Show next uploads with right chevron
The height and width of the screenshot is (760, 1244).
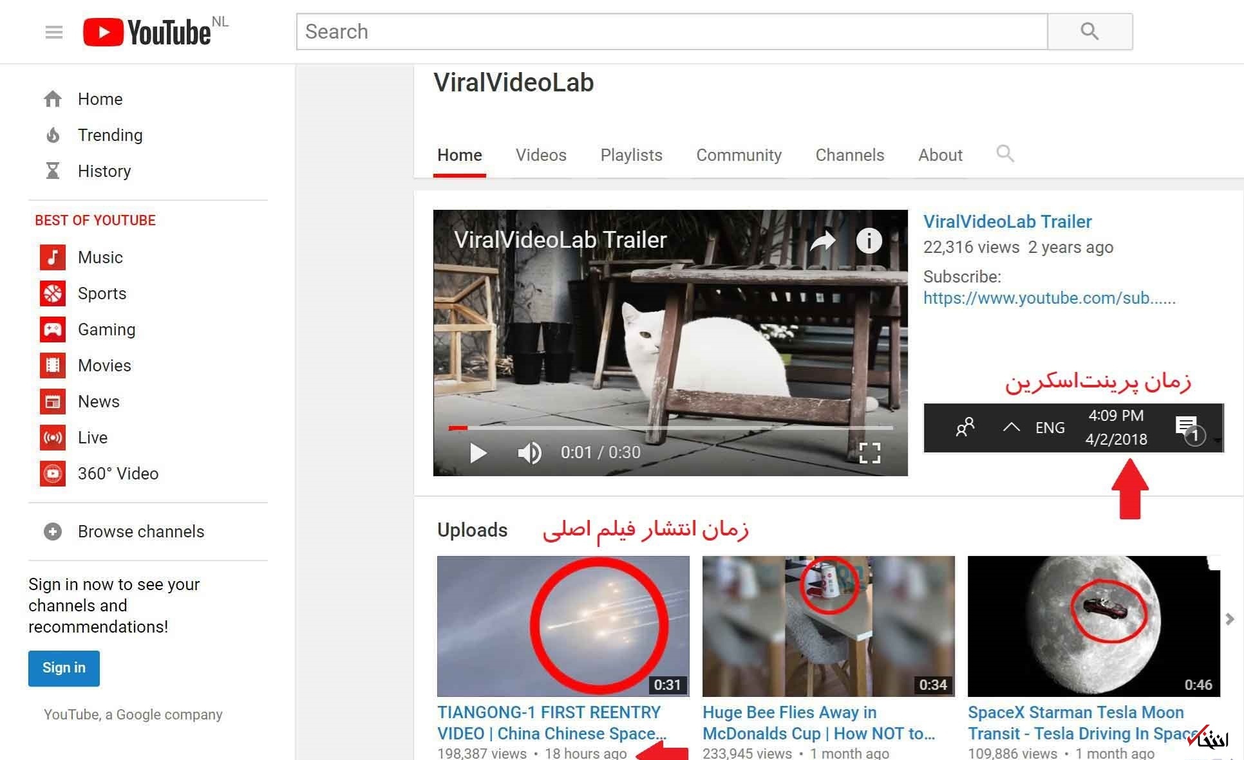[x=1230, y=619]
